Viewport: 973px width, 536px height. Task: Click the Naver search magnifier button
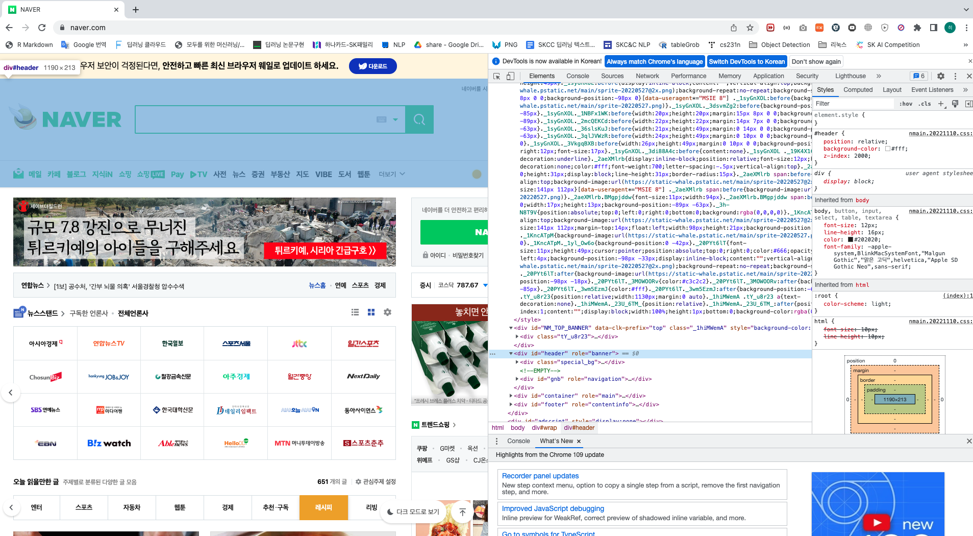click(x=419, y=119)
